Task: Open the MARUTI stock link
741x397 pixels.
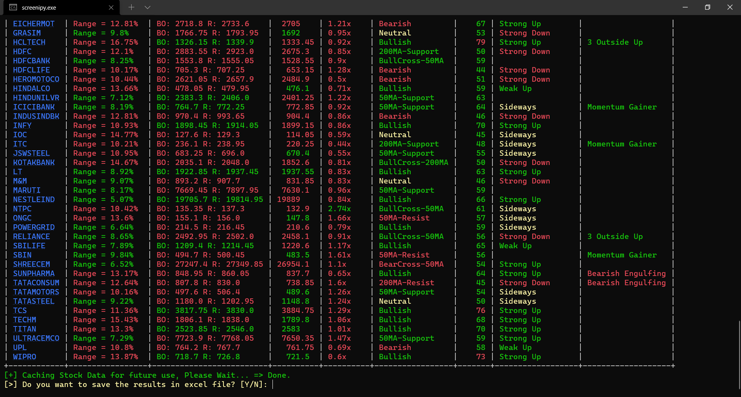Action: [x=27, y=190]
